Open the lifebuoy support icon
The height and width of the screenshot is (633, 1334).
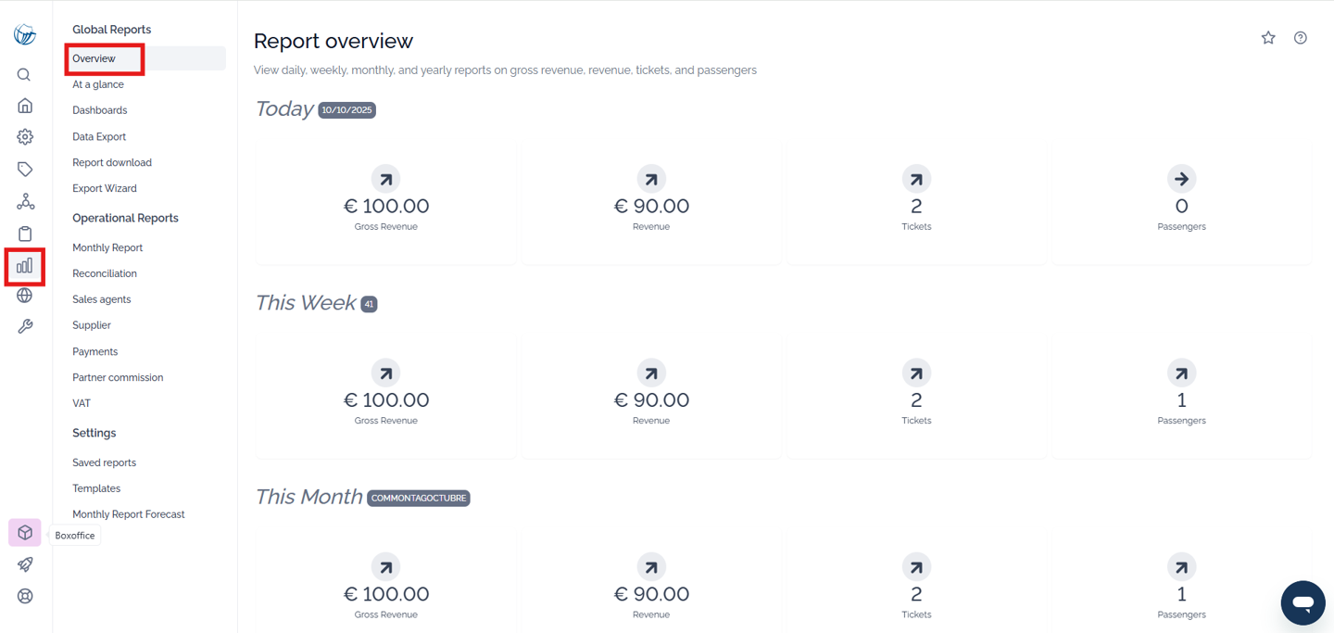(x=25, y=596)
